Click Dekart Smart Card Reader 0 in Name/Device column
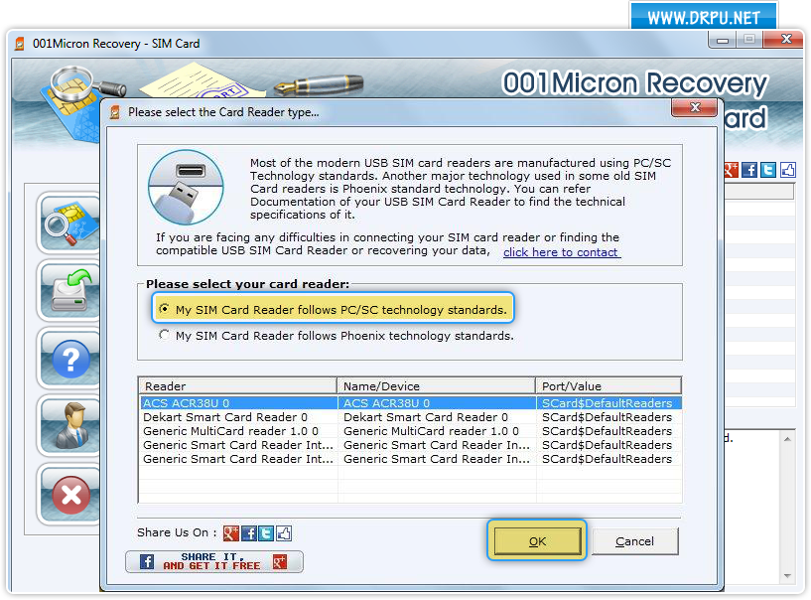The height and width of the screenshot is (600, 811). pyautogui.click(x=426, y=417)
